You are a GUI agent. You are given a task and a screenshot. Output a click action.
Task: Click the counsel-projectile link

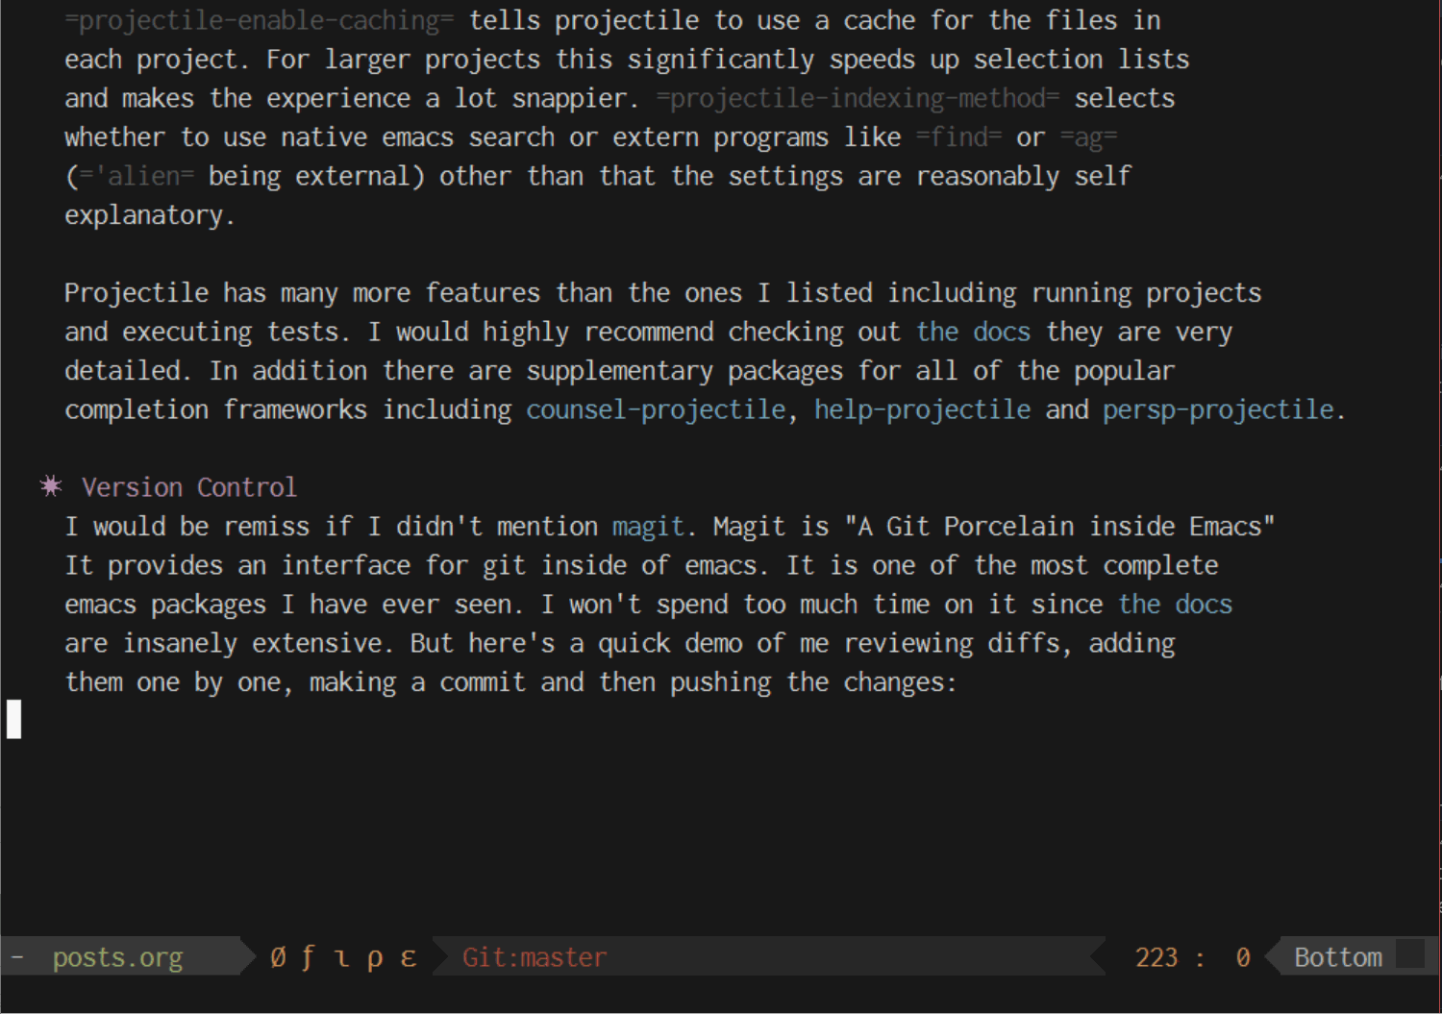[x=655, y=409]
